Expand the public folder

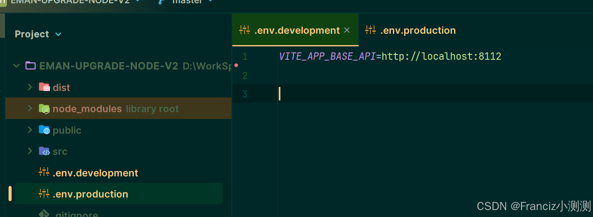pos(30,130)
